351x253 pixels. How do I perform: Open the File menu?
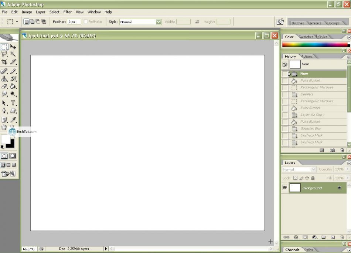(4, 12)
